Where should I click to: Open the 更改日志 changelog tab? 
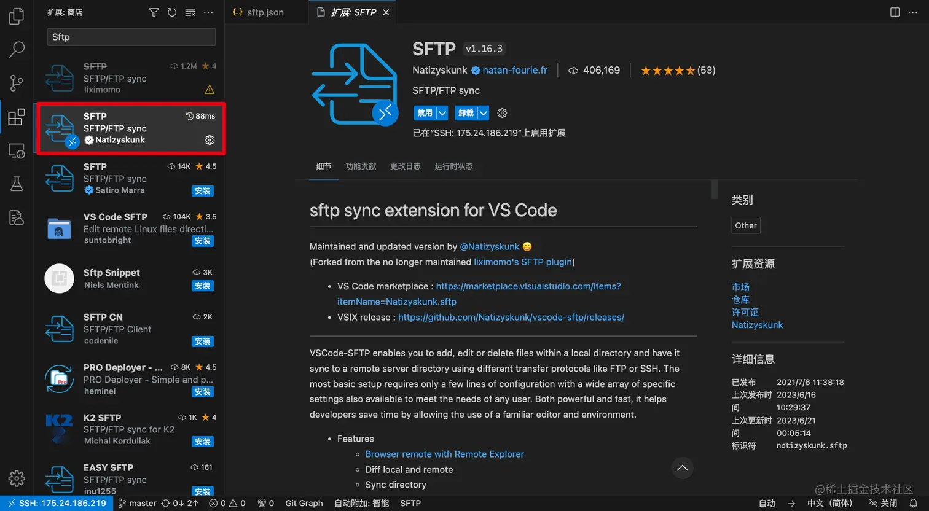tap(406, 166)
